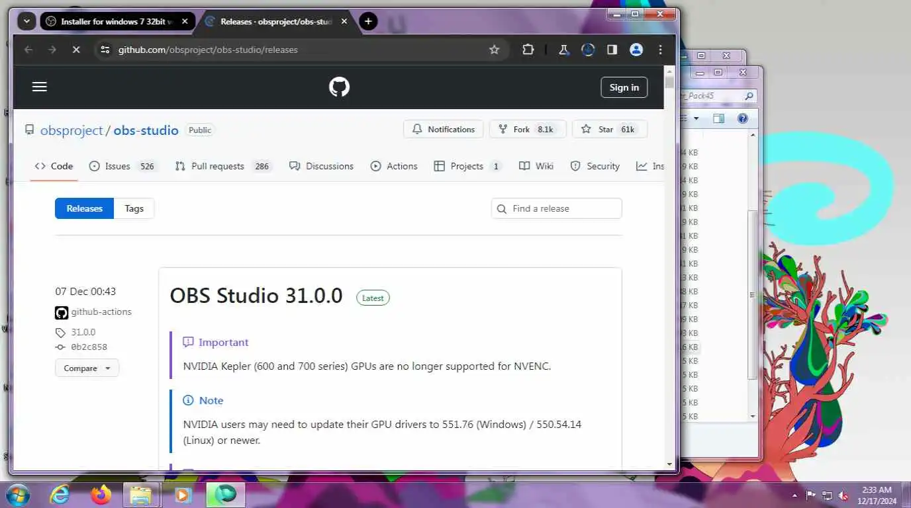911x508 pixels.
Task: Open Chrome three-dot menu
Action: pos(660,50)
